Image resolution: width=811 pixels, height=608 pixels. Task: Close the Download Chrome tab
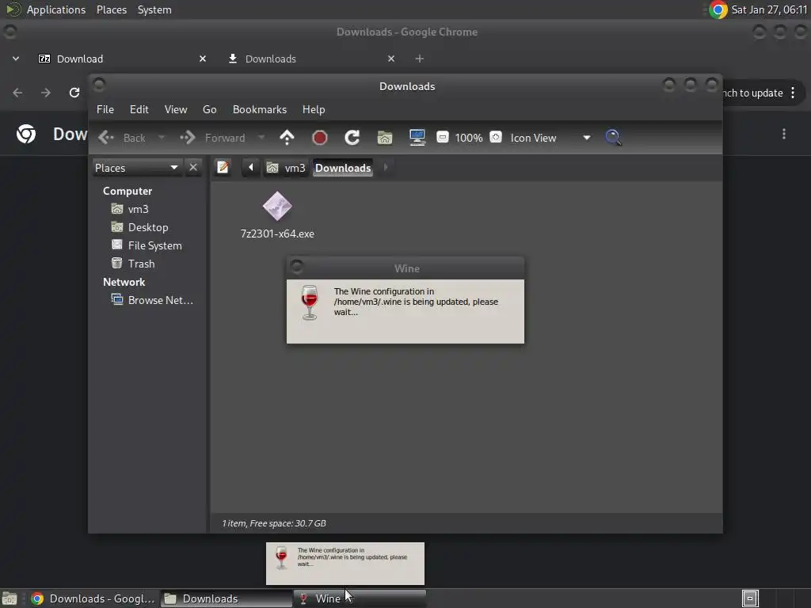click(203, 59)
